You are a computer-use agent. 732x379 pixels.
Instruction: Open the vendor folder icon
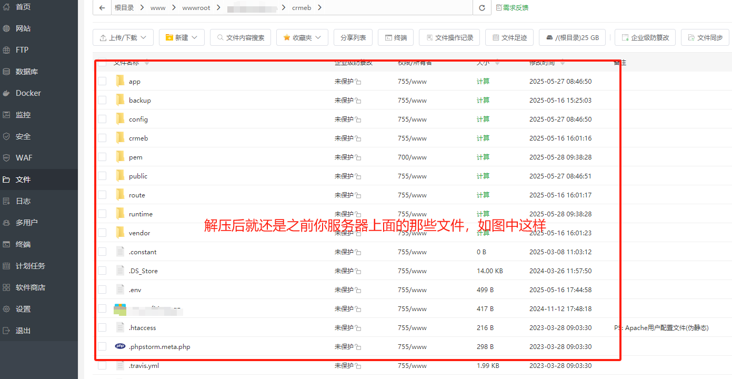tap(120, 233)
